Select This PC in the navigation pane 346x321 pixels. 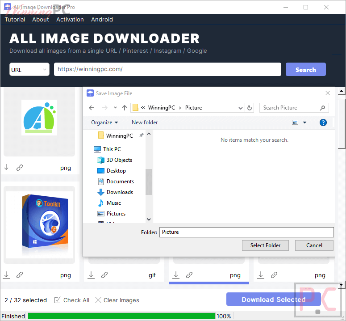tap(107, 149)
